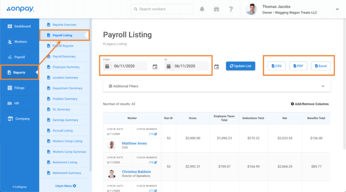Click the submenu scrollbar

click(91, 95)
